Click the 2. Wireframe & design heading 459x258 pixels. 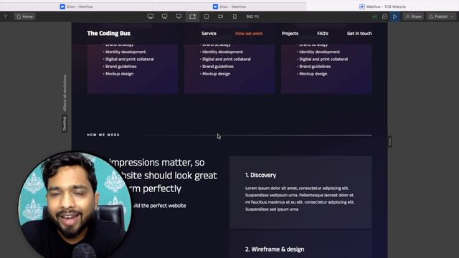tap(275, 249)
